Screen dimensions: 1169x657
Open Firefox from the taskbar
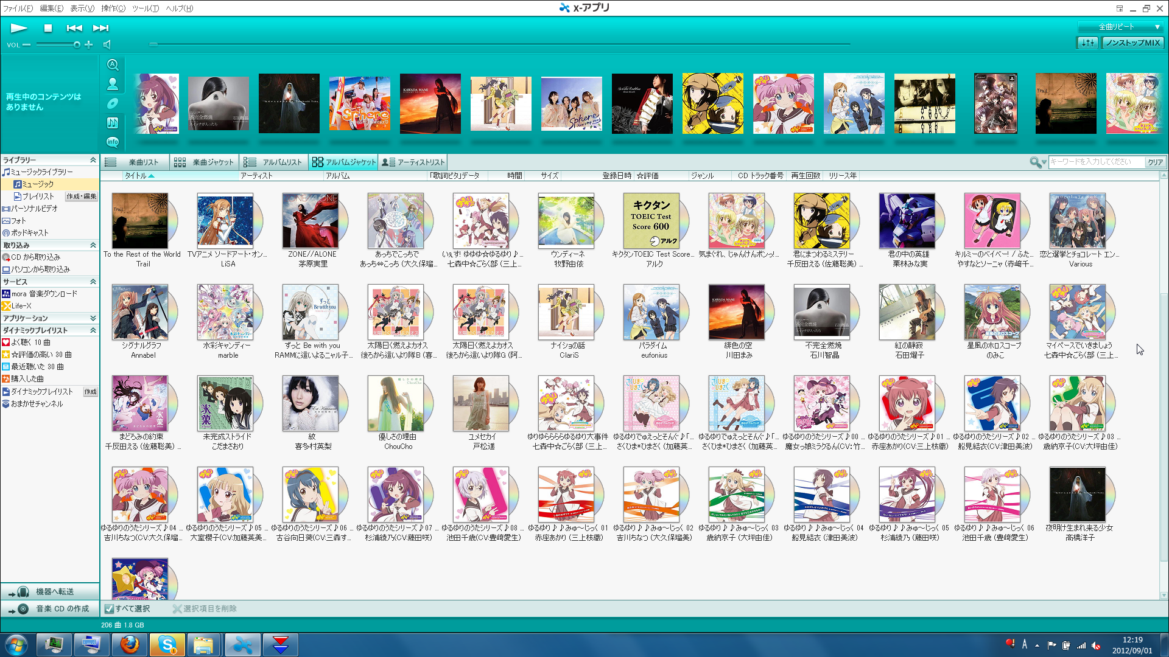click(129, 644)
